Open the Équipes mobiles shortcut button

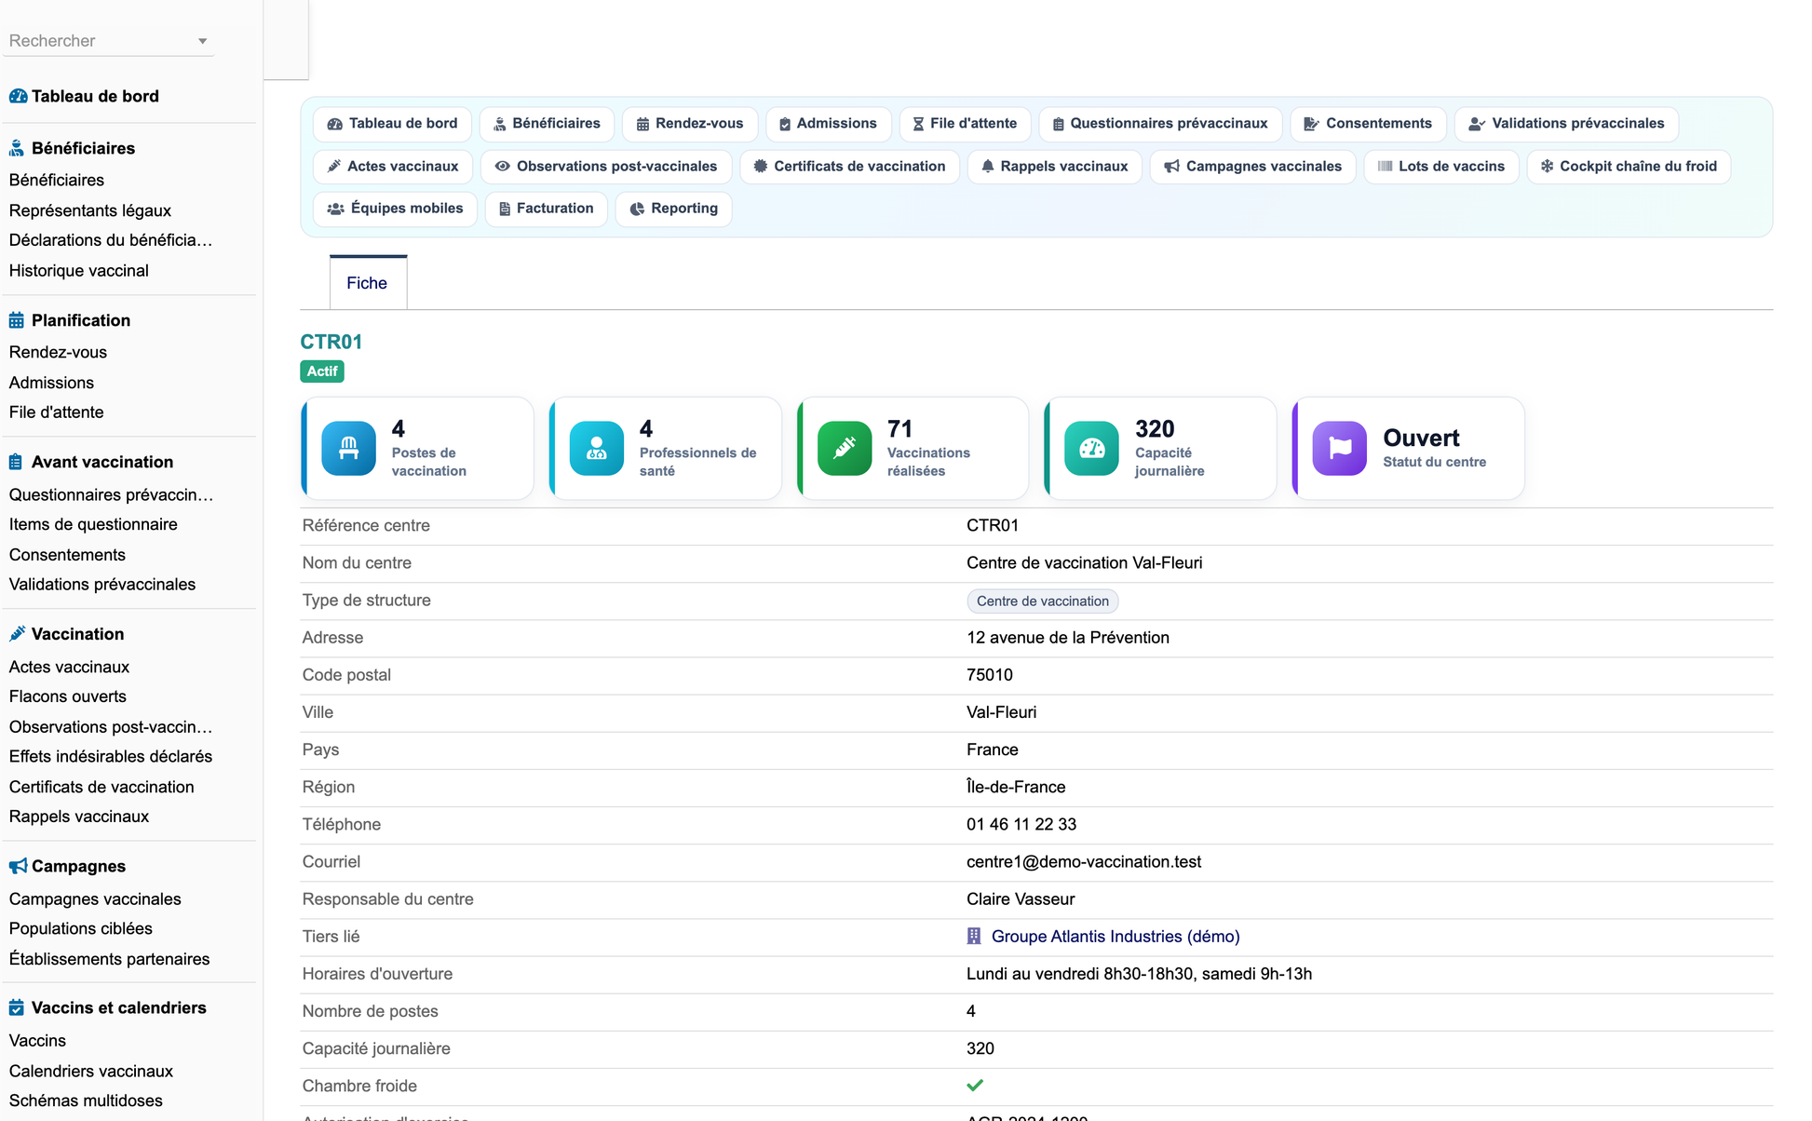tap(395, 209)
